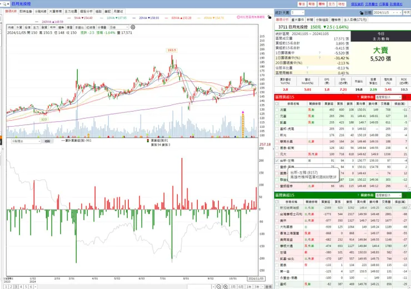
Task: Open the 新聞 tab in right panel
Action: click(x=310, y=19)
